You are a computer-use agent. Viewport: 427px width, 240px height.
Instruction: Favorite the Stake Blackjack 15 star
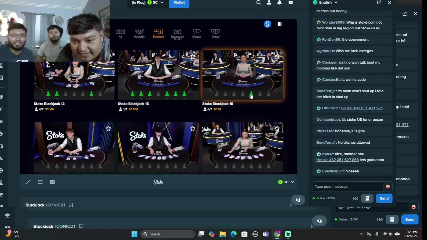click(277, 57)
